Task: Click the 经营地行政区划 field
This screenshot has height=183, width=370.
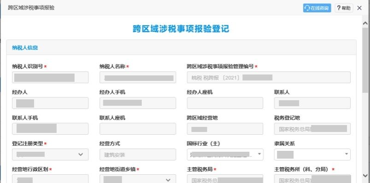Action: pyautogui.click(x=50, y=179)
